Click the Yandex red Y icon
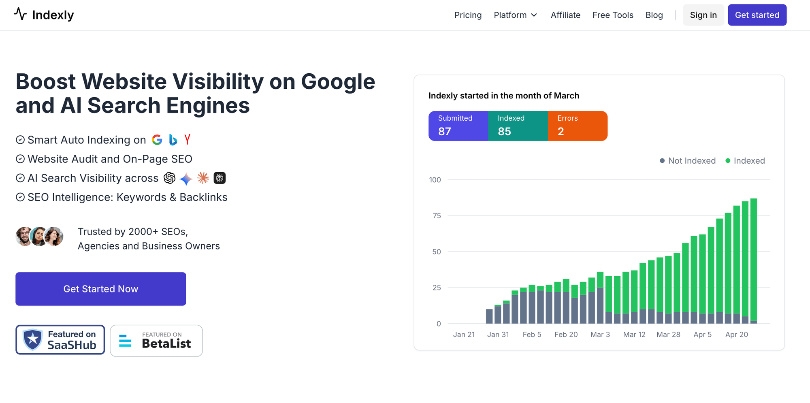The image size is (810, 403). [x=187, y=139]
